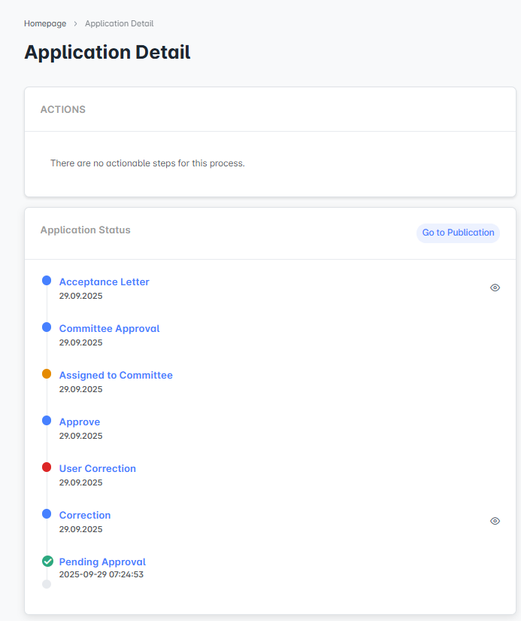
Task: Select the Committee Approval status entry
Action: click(x=109, y=328)
